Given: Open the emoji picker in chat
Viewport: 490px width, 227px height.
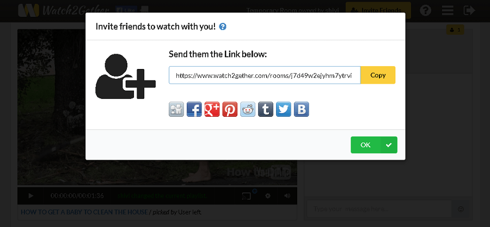Looking at the screenshot, I should point(461,209).
